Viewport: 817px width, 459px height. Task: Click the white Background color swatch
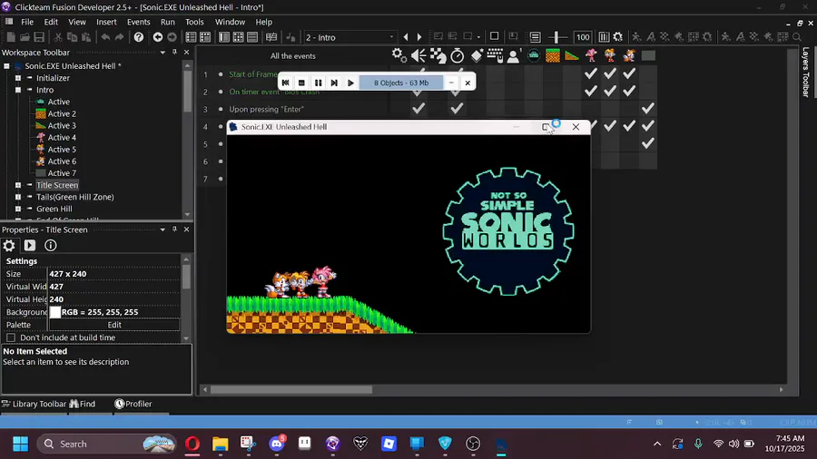[55, 312]
